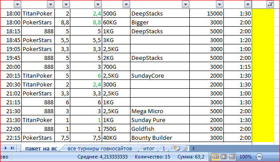Open the duration column filter dropdown
The height and width of the screenshot is (162, 280).
pos(248,4)
